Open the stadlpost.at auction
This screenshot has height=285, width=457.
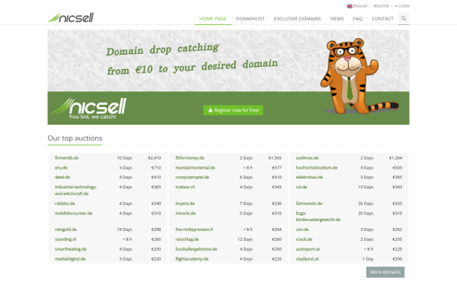pos(307,259)
